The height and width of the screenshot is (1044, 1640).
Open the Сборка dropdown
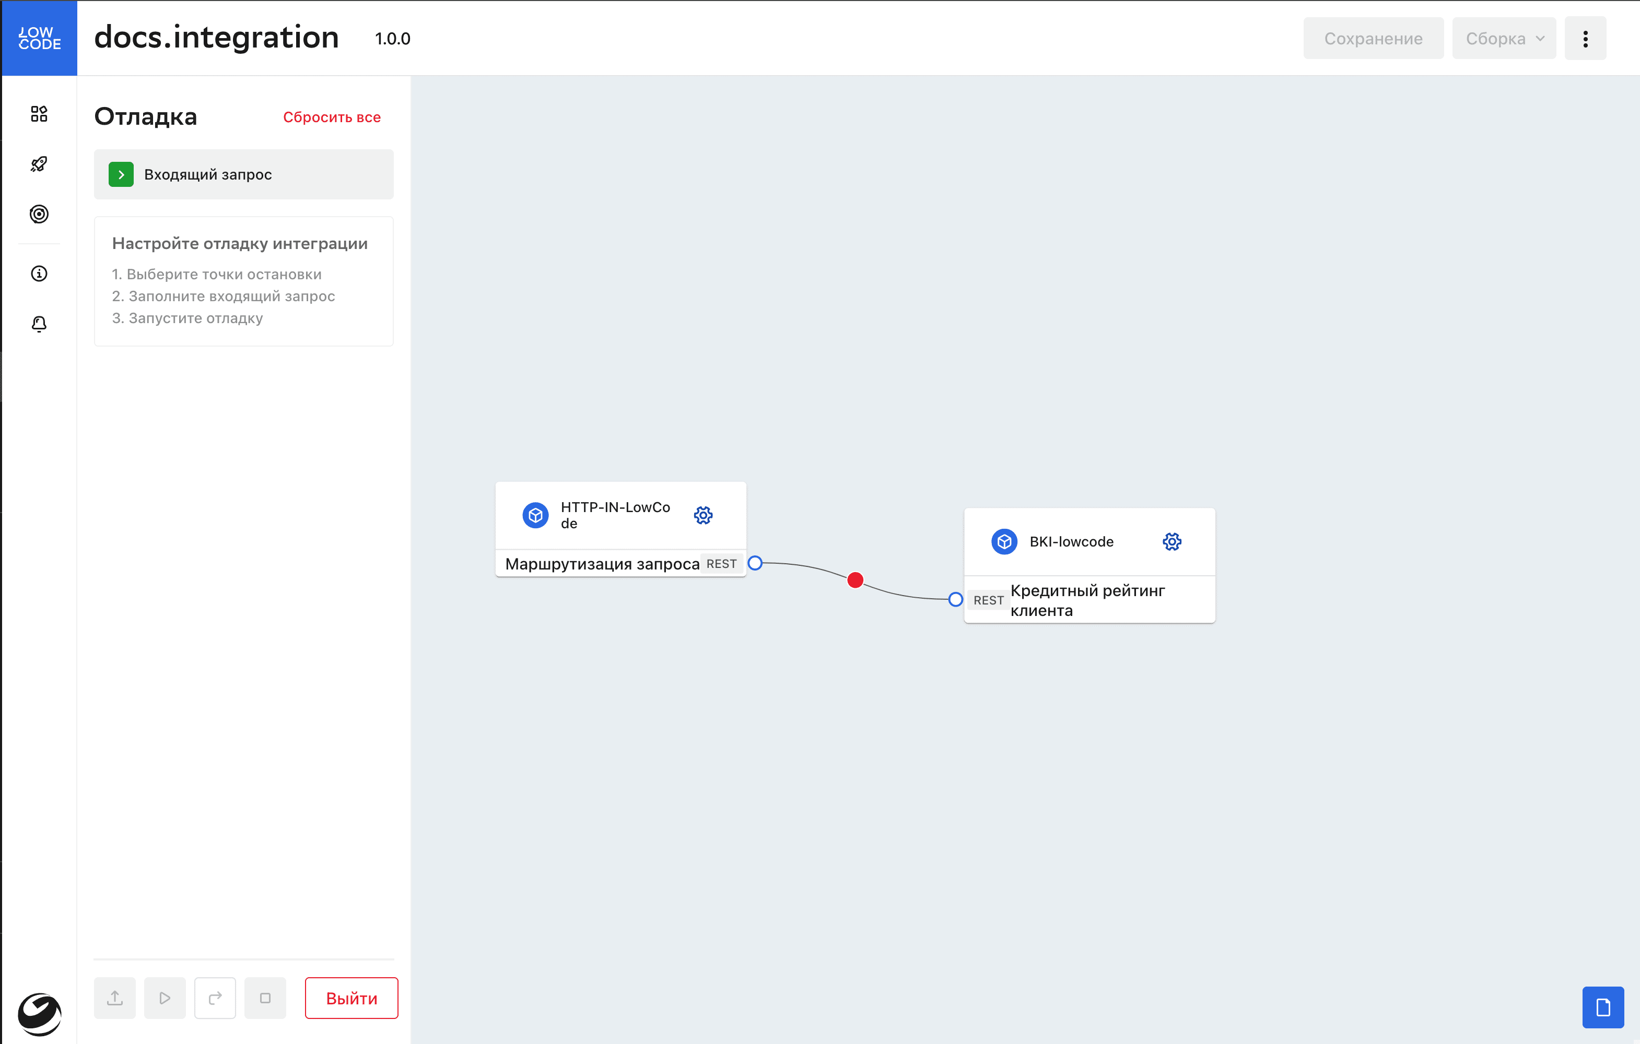1504,39
